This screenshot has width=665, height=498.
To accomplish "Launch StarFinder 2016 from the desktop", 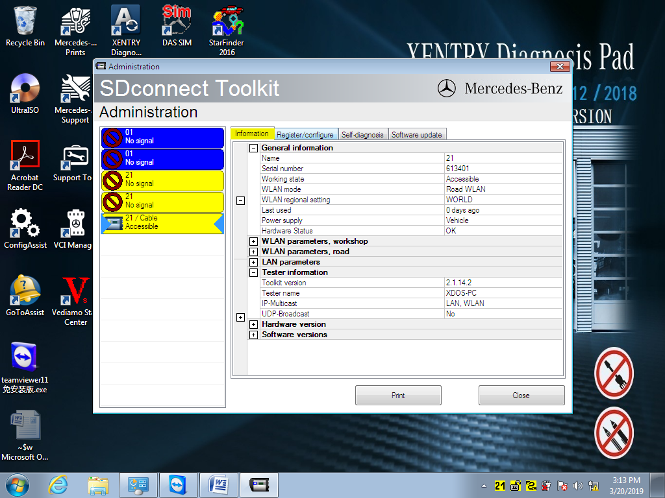I will tap(227, 30).
